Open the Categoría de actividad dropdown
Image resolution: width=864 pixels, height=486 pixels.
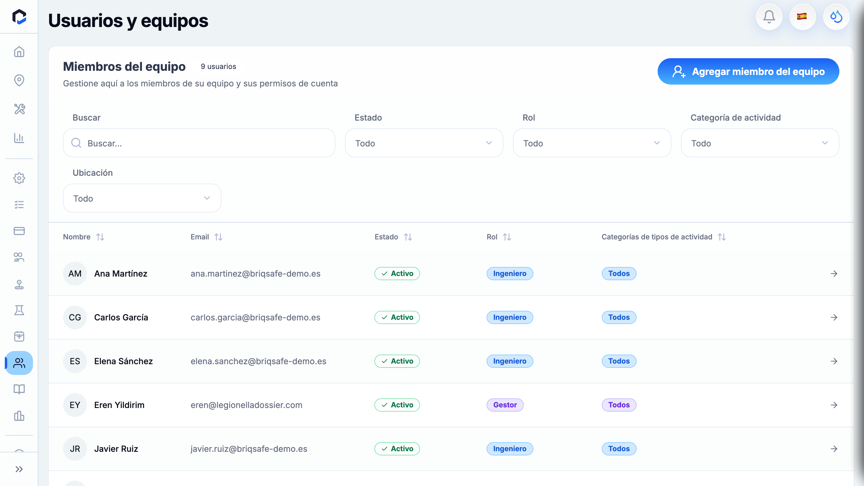(760, 143)
